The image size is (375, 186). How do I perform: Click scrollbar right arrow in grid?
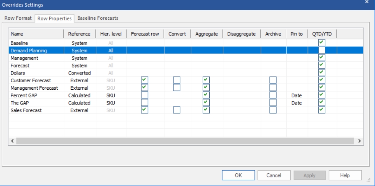pyautogui.click(x=359, y=141)
